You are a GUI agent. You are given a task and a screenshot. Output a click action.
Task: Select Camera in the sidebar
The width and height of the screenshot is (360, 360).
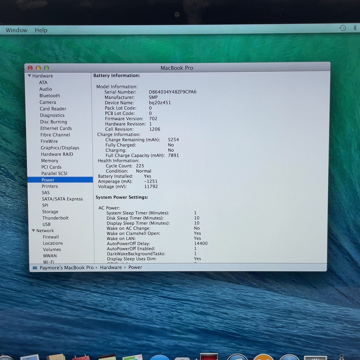pyautogui.click(x=48, y=102)
